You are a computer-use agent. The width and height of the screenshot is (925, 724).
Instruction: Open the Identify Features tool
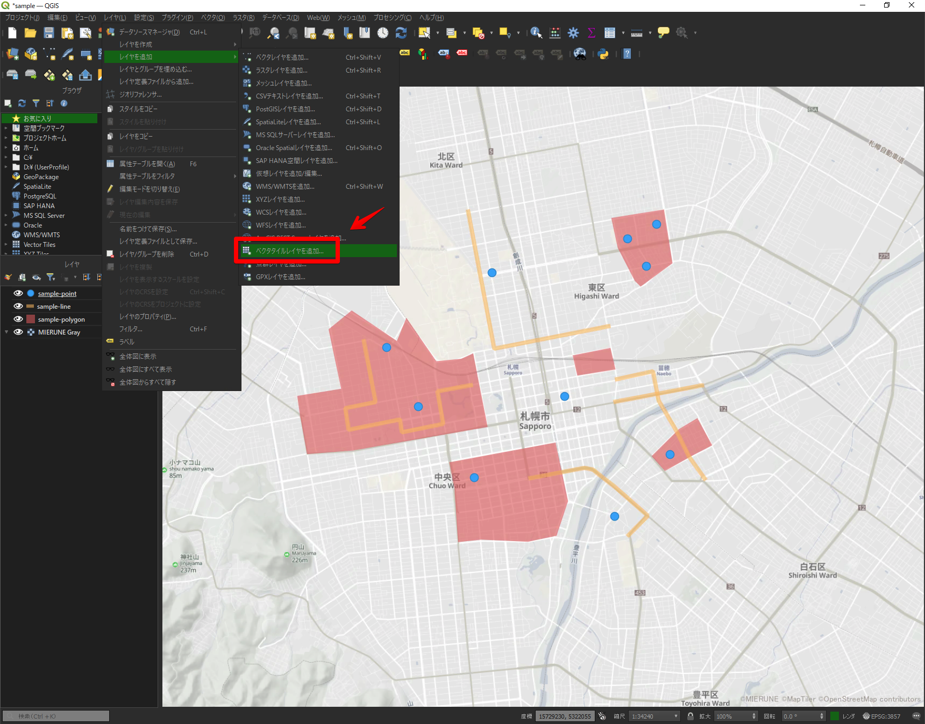(x=536, y=33)
